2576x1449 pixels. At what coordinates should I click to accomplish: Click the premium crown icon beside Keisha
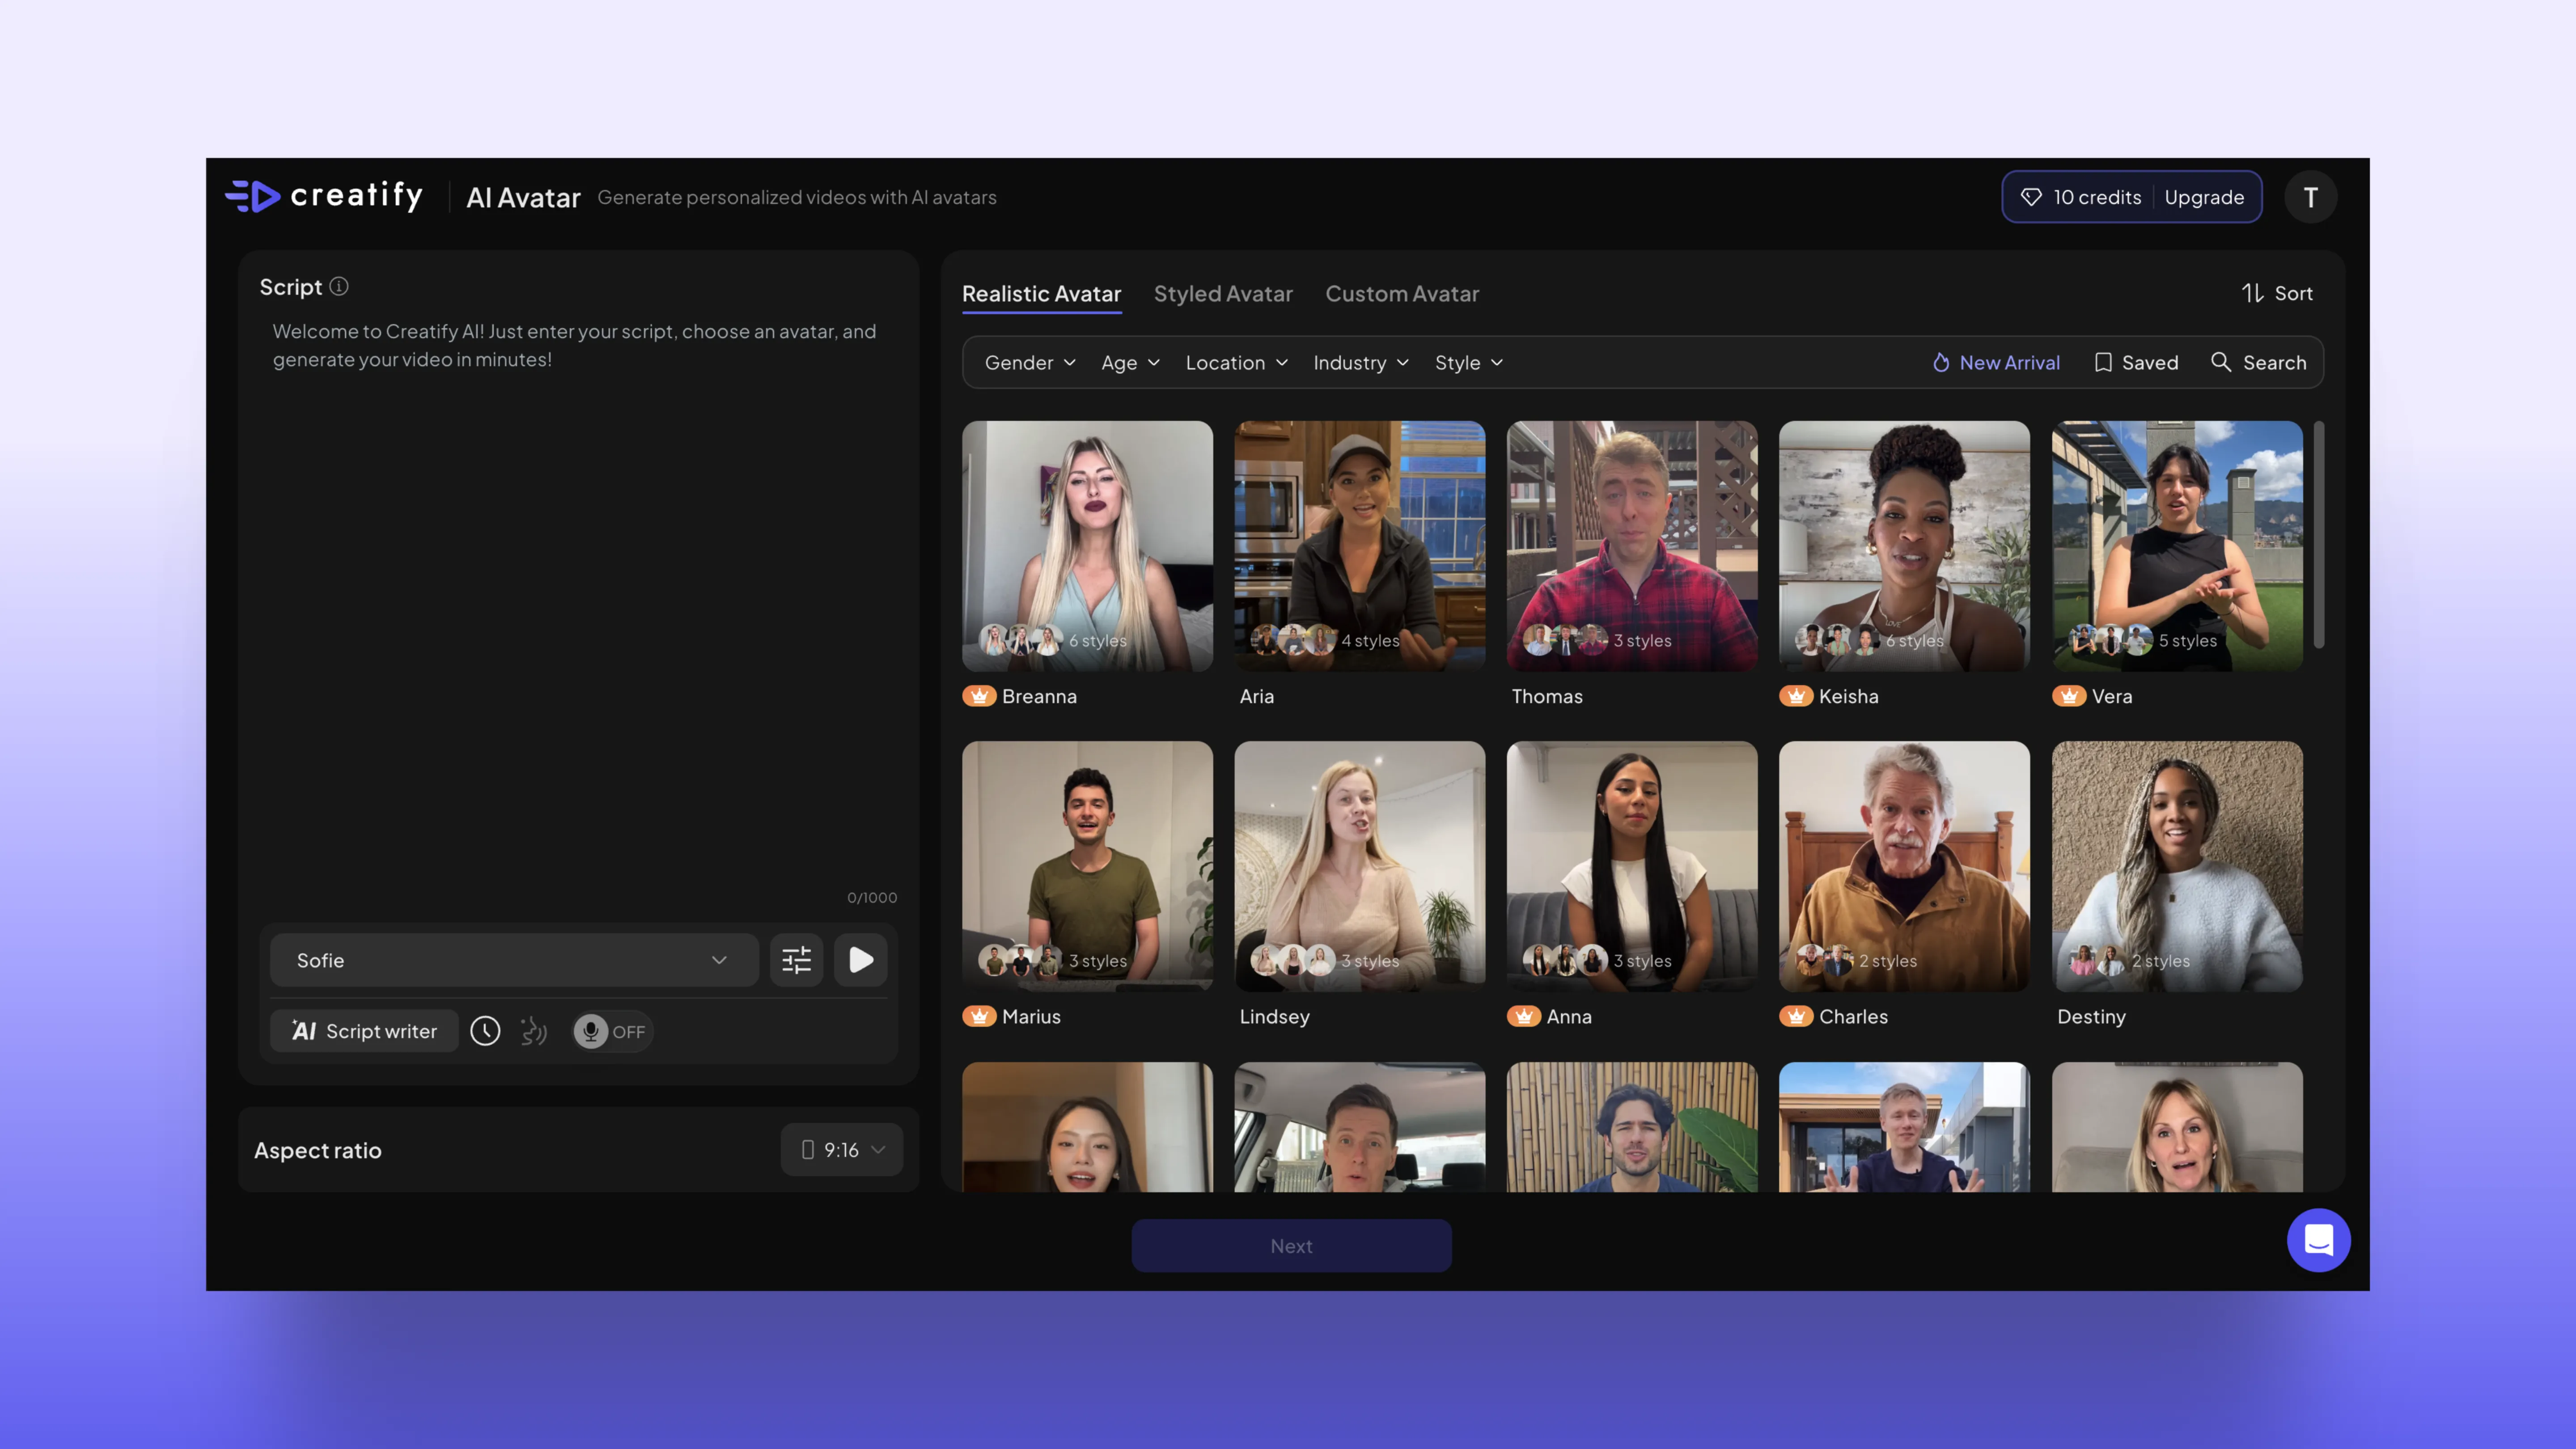pyautogui.click(x=1796, y=696)
